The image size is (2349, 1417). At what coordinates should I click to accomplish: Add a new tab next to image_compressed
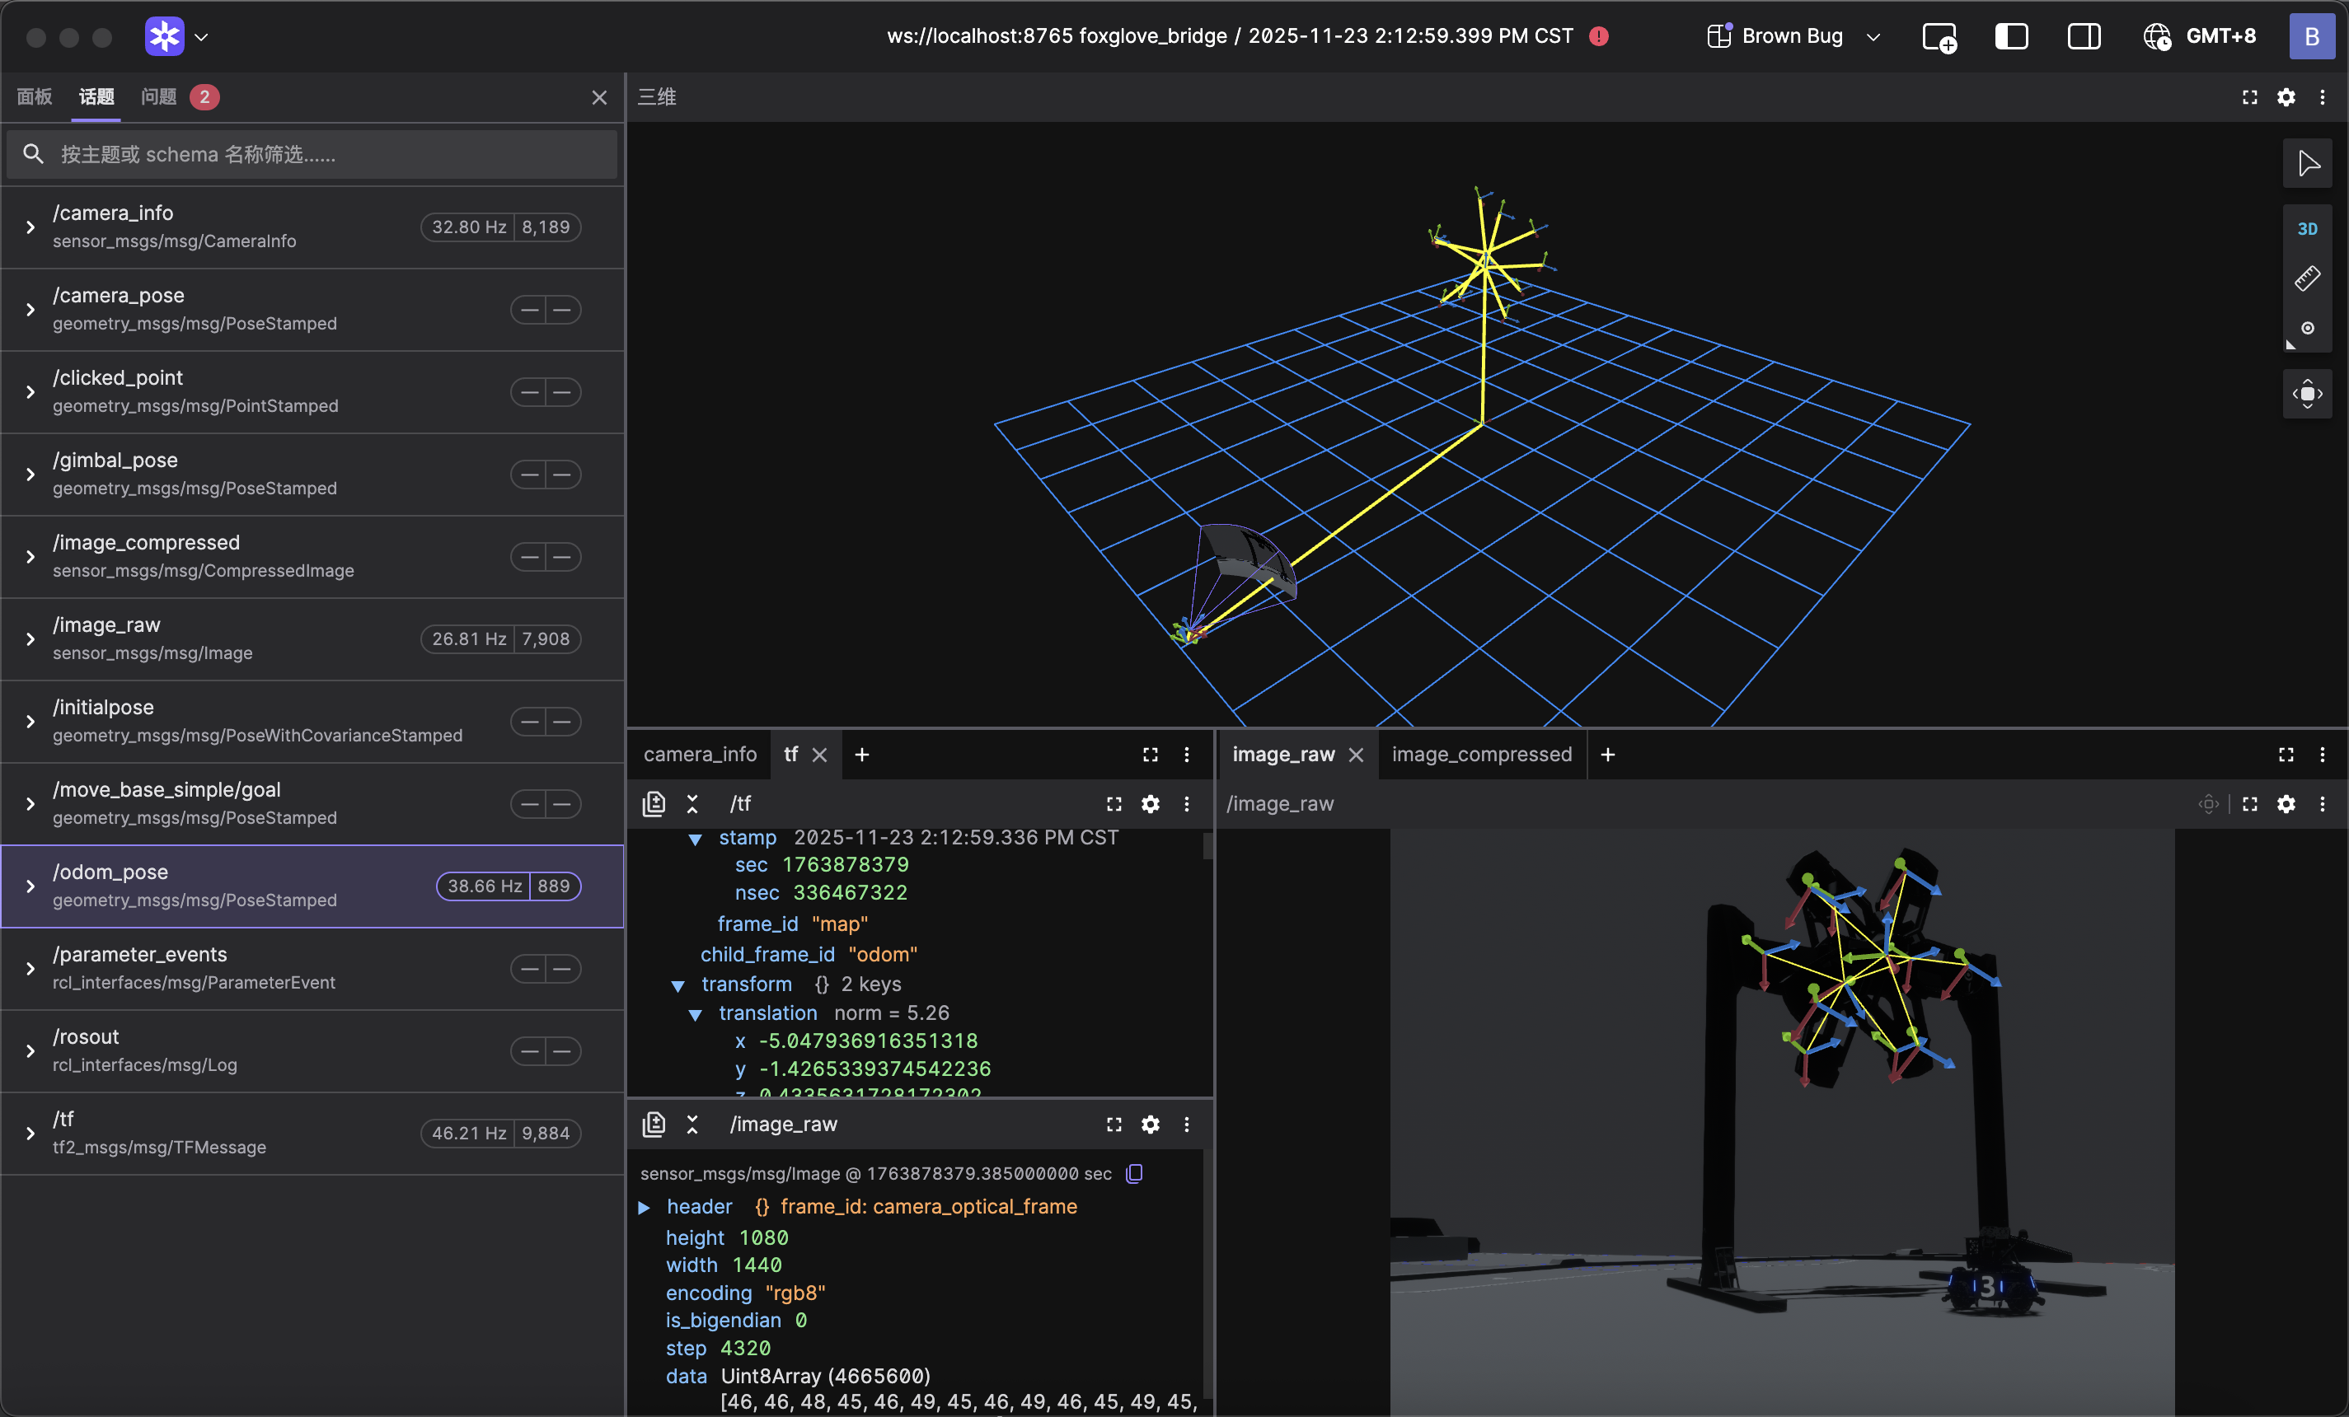(1608, 755)
